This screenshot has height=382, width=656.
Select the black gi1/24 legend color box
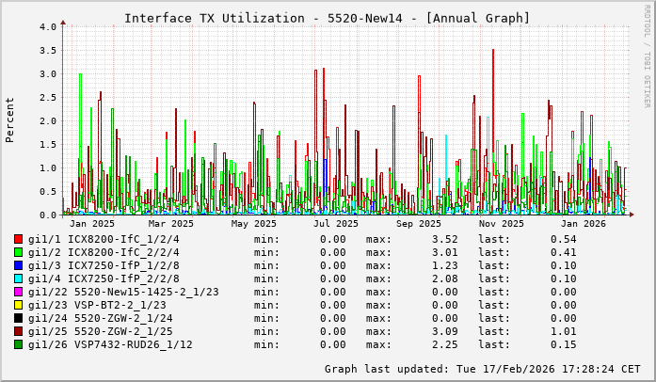point(19,318)
